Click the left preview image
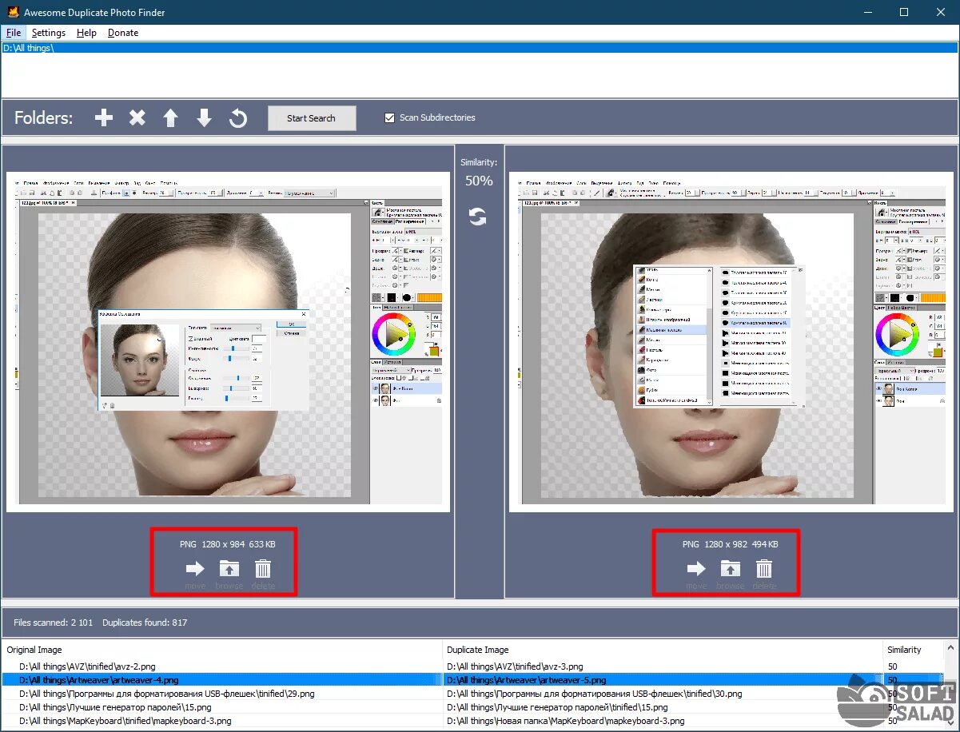This screenshot has width=960, height=732. coord(228,342)
